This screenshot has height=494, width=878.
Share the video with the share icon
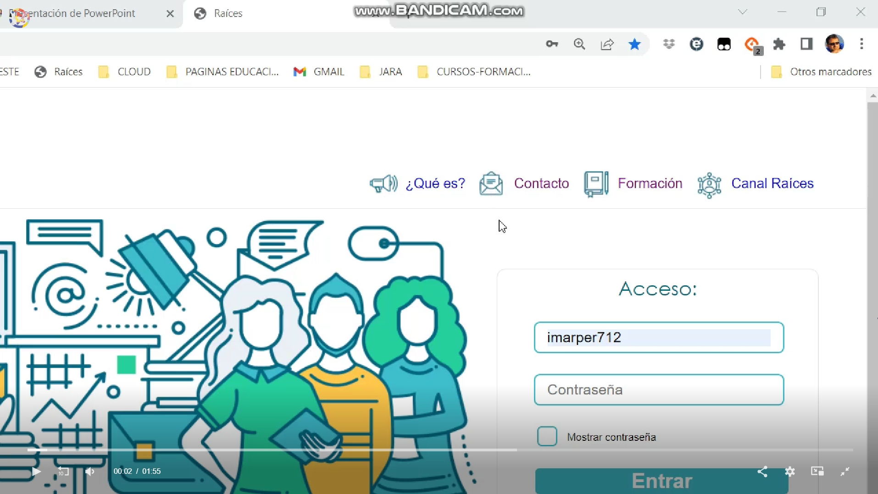coord(762,472)
